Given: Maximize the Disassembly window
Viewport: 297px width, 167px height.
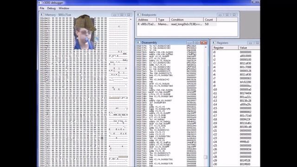Looking at the screenshot, I should [197, 43].
